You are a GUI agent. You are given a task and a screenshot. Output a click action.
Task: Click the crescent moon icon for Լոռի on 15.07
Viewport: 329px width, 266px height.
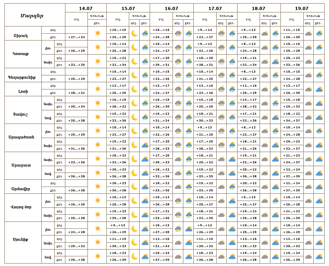coord(134,89)
